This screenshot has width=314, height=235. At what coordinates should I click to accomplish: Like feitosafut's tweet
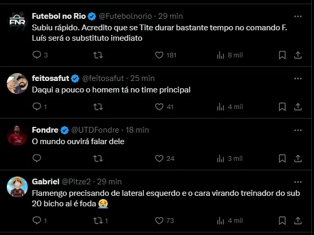tap(160, 107)
